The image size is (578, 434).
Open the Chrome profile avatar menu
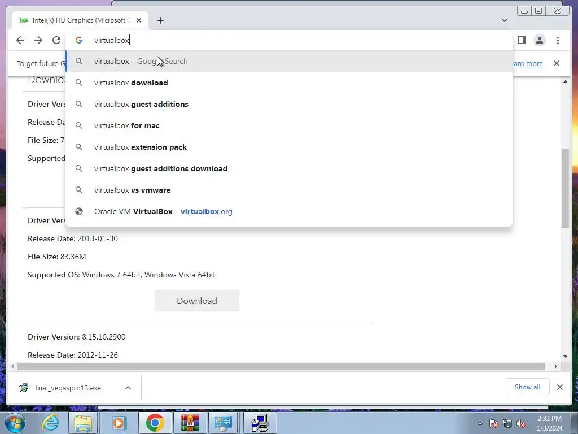[x=539, y=40]
